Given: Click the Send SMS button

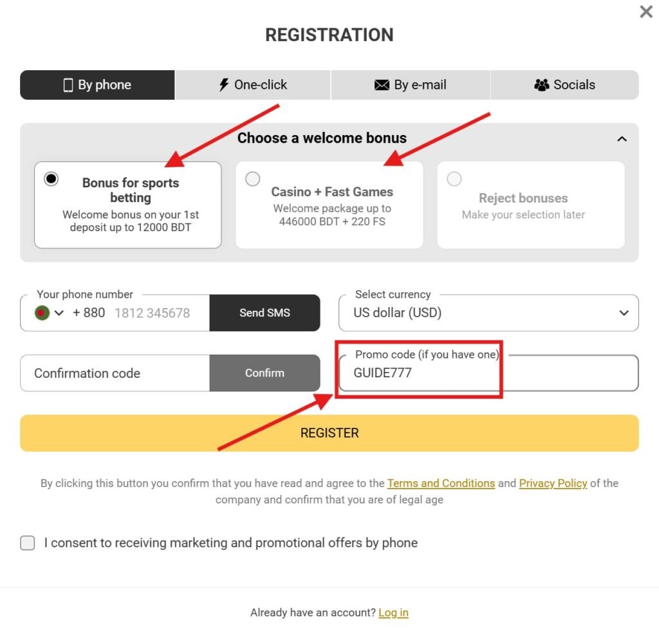Looking at the screenshot, I should pyautogui.click(x=265, y=313).
